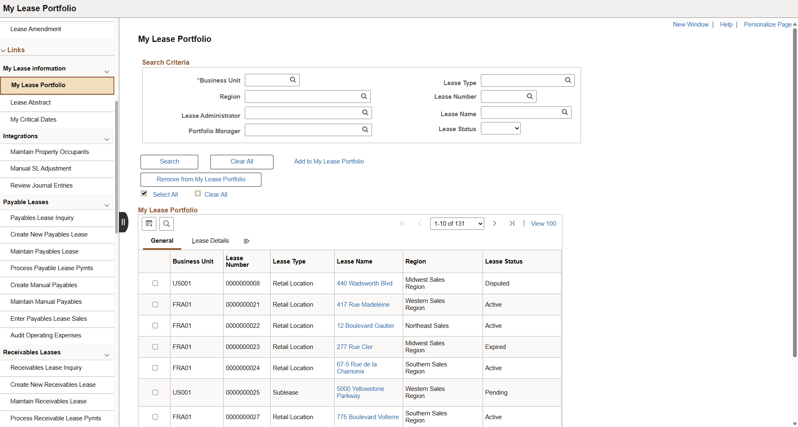
Task: Click the Show All Columns icon
Action: coord(246,241)
